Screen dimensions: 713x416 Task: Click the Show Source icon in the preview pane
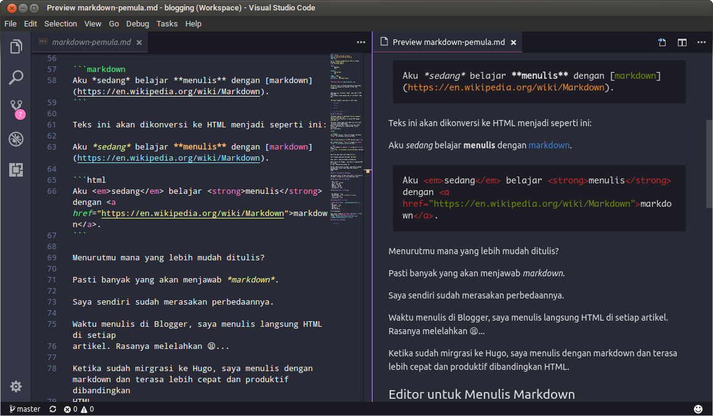click(661, 42)
